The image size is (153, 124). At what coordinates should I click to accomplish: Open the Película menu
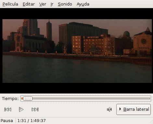[10, 4]
